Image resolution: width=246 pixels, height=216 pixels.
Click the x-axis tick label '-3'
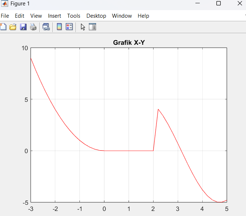click(x=31, y=209)
